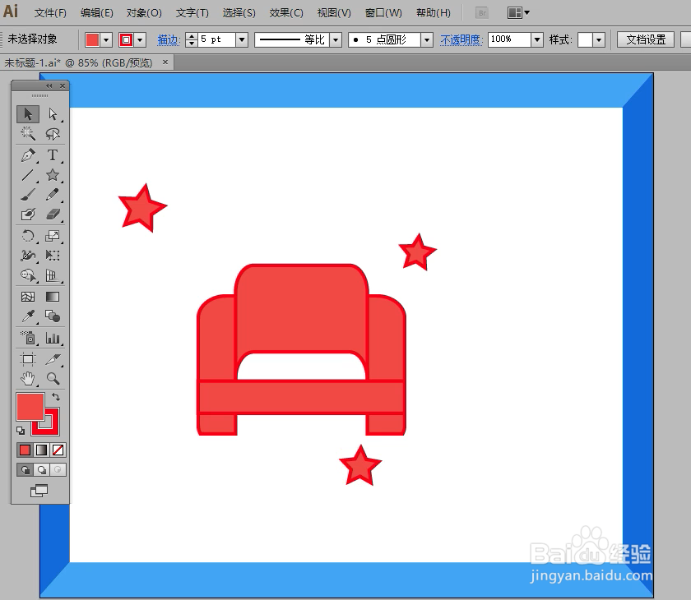Expand the graphic style dropdown
Image resolution: width=691 pixels, height=600 pixels.
click(599, 40)
